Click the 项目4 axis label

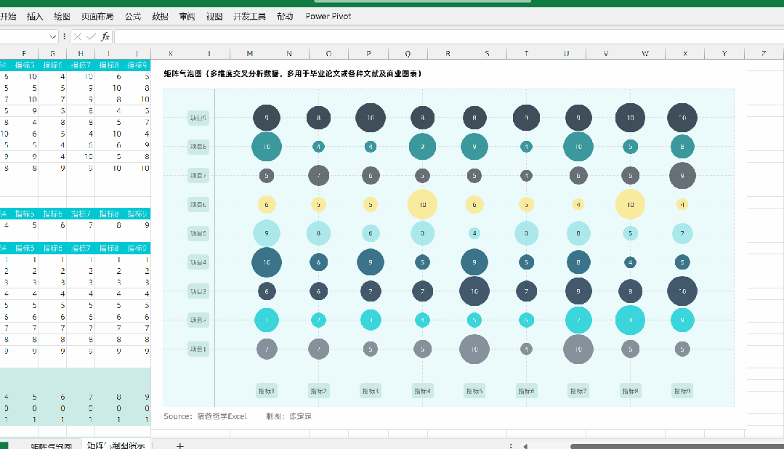(198, 262)
